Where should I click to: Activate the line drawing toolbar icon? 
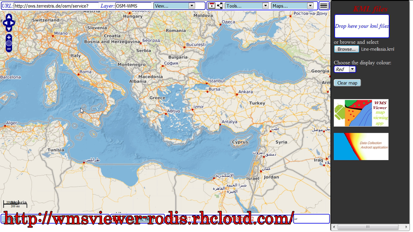click(x=220, y=5)
